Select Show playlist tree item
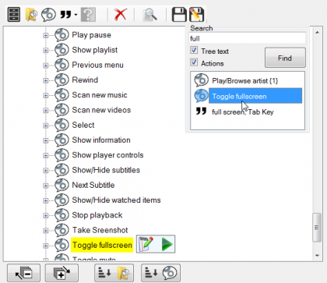Viewport: 327px width, 283px height. pos(95,50)
